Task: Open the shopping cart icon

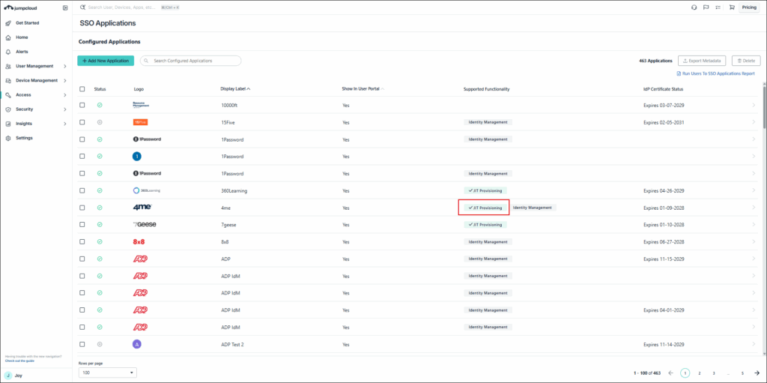Action: tap(732, 7)
